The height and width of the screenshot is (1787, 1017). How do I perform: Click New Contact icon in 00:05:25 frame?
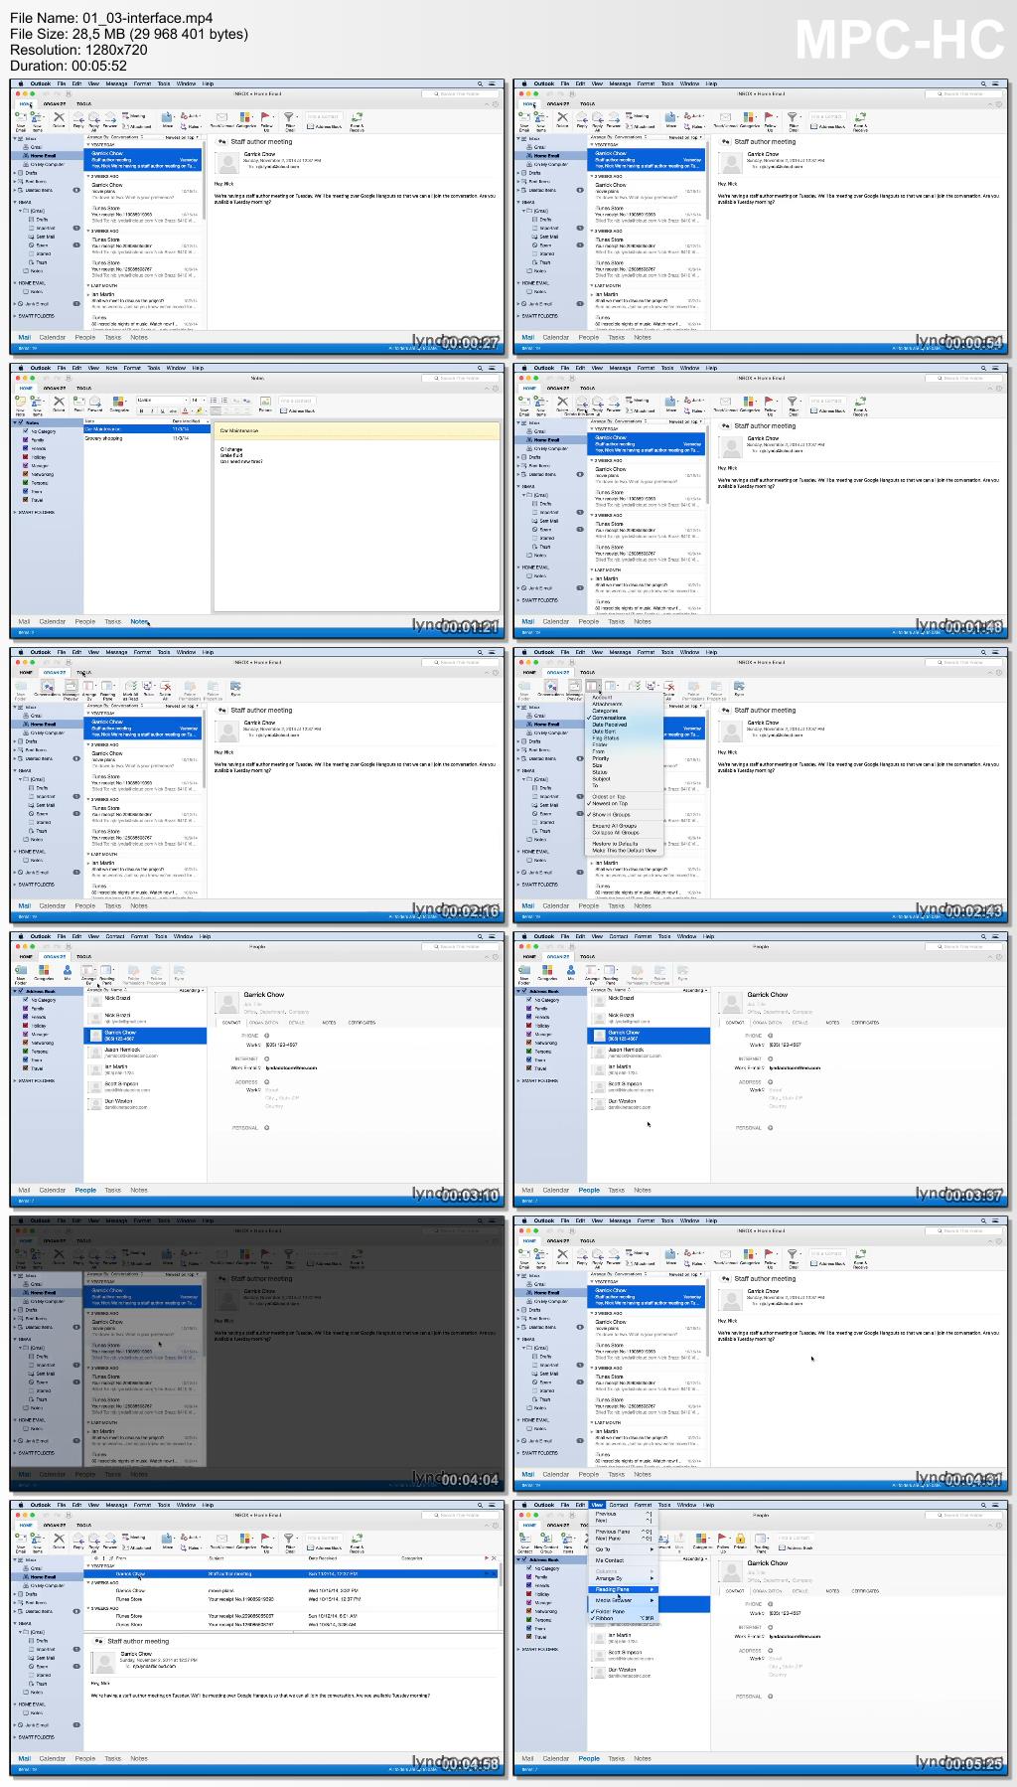click(x=524, y=1539)
